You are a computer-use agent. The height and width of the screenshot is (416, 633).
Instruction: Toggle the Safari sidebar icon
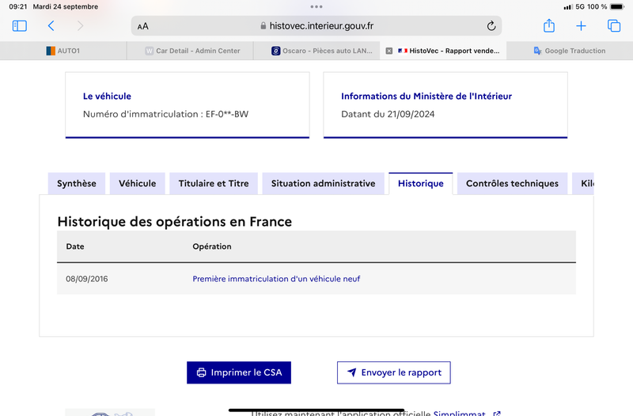tap(19, 26)
